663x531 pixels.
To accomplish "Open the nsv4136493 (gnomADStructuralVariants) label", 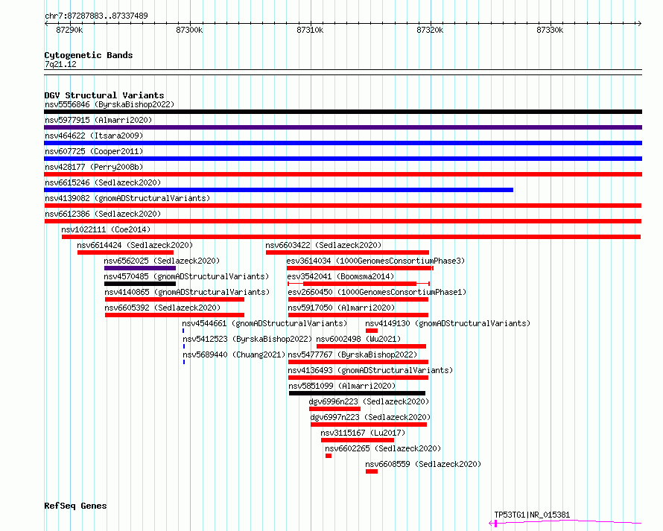I will [x=370, y=370].
